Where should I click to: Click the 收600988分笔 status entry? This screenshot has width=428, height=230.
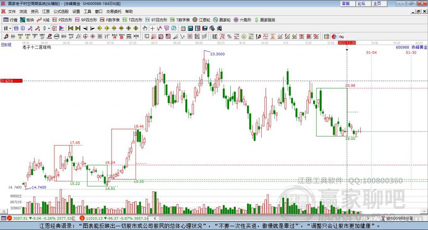point(397,218)
